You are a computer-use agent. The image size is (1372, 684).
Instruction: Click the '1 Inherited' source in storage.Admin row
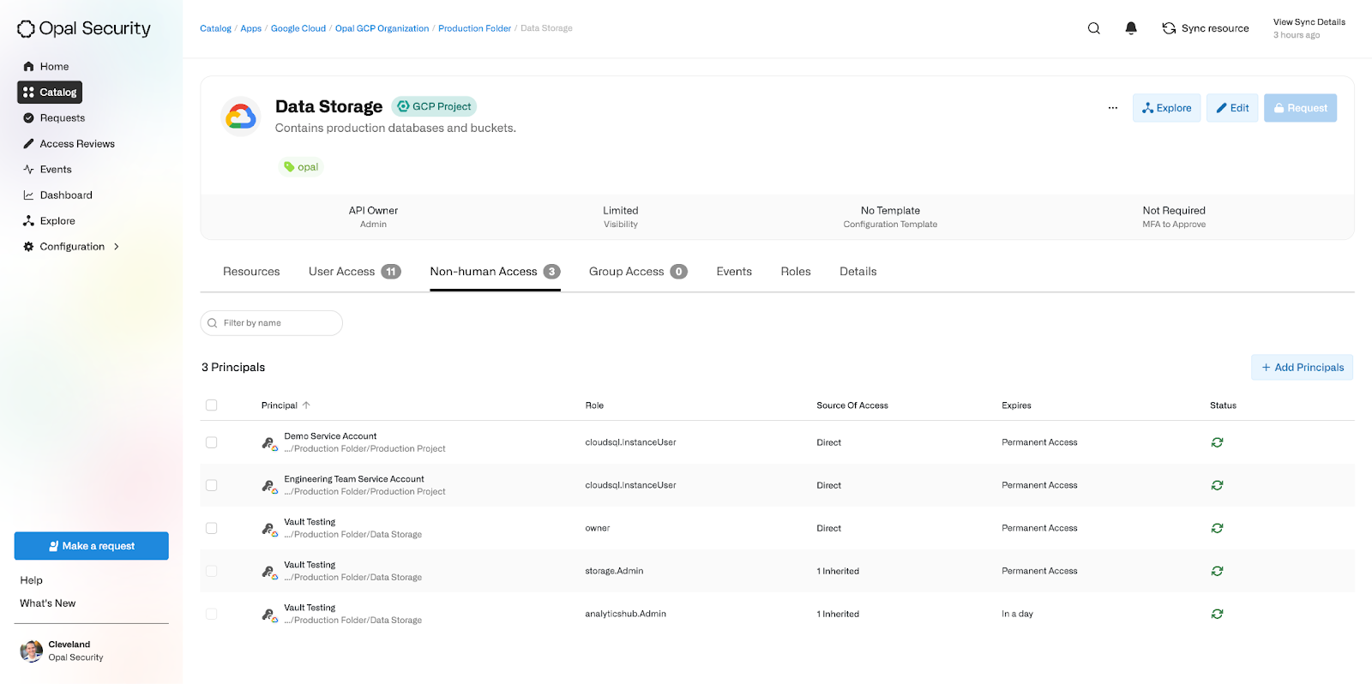click(x=838, y=571)
